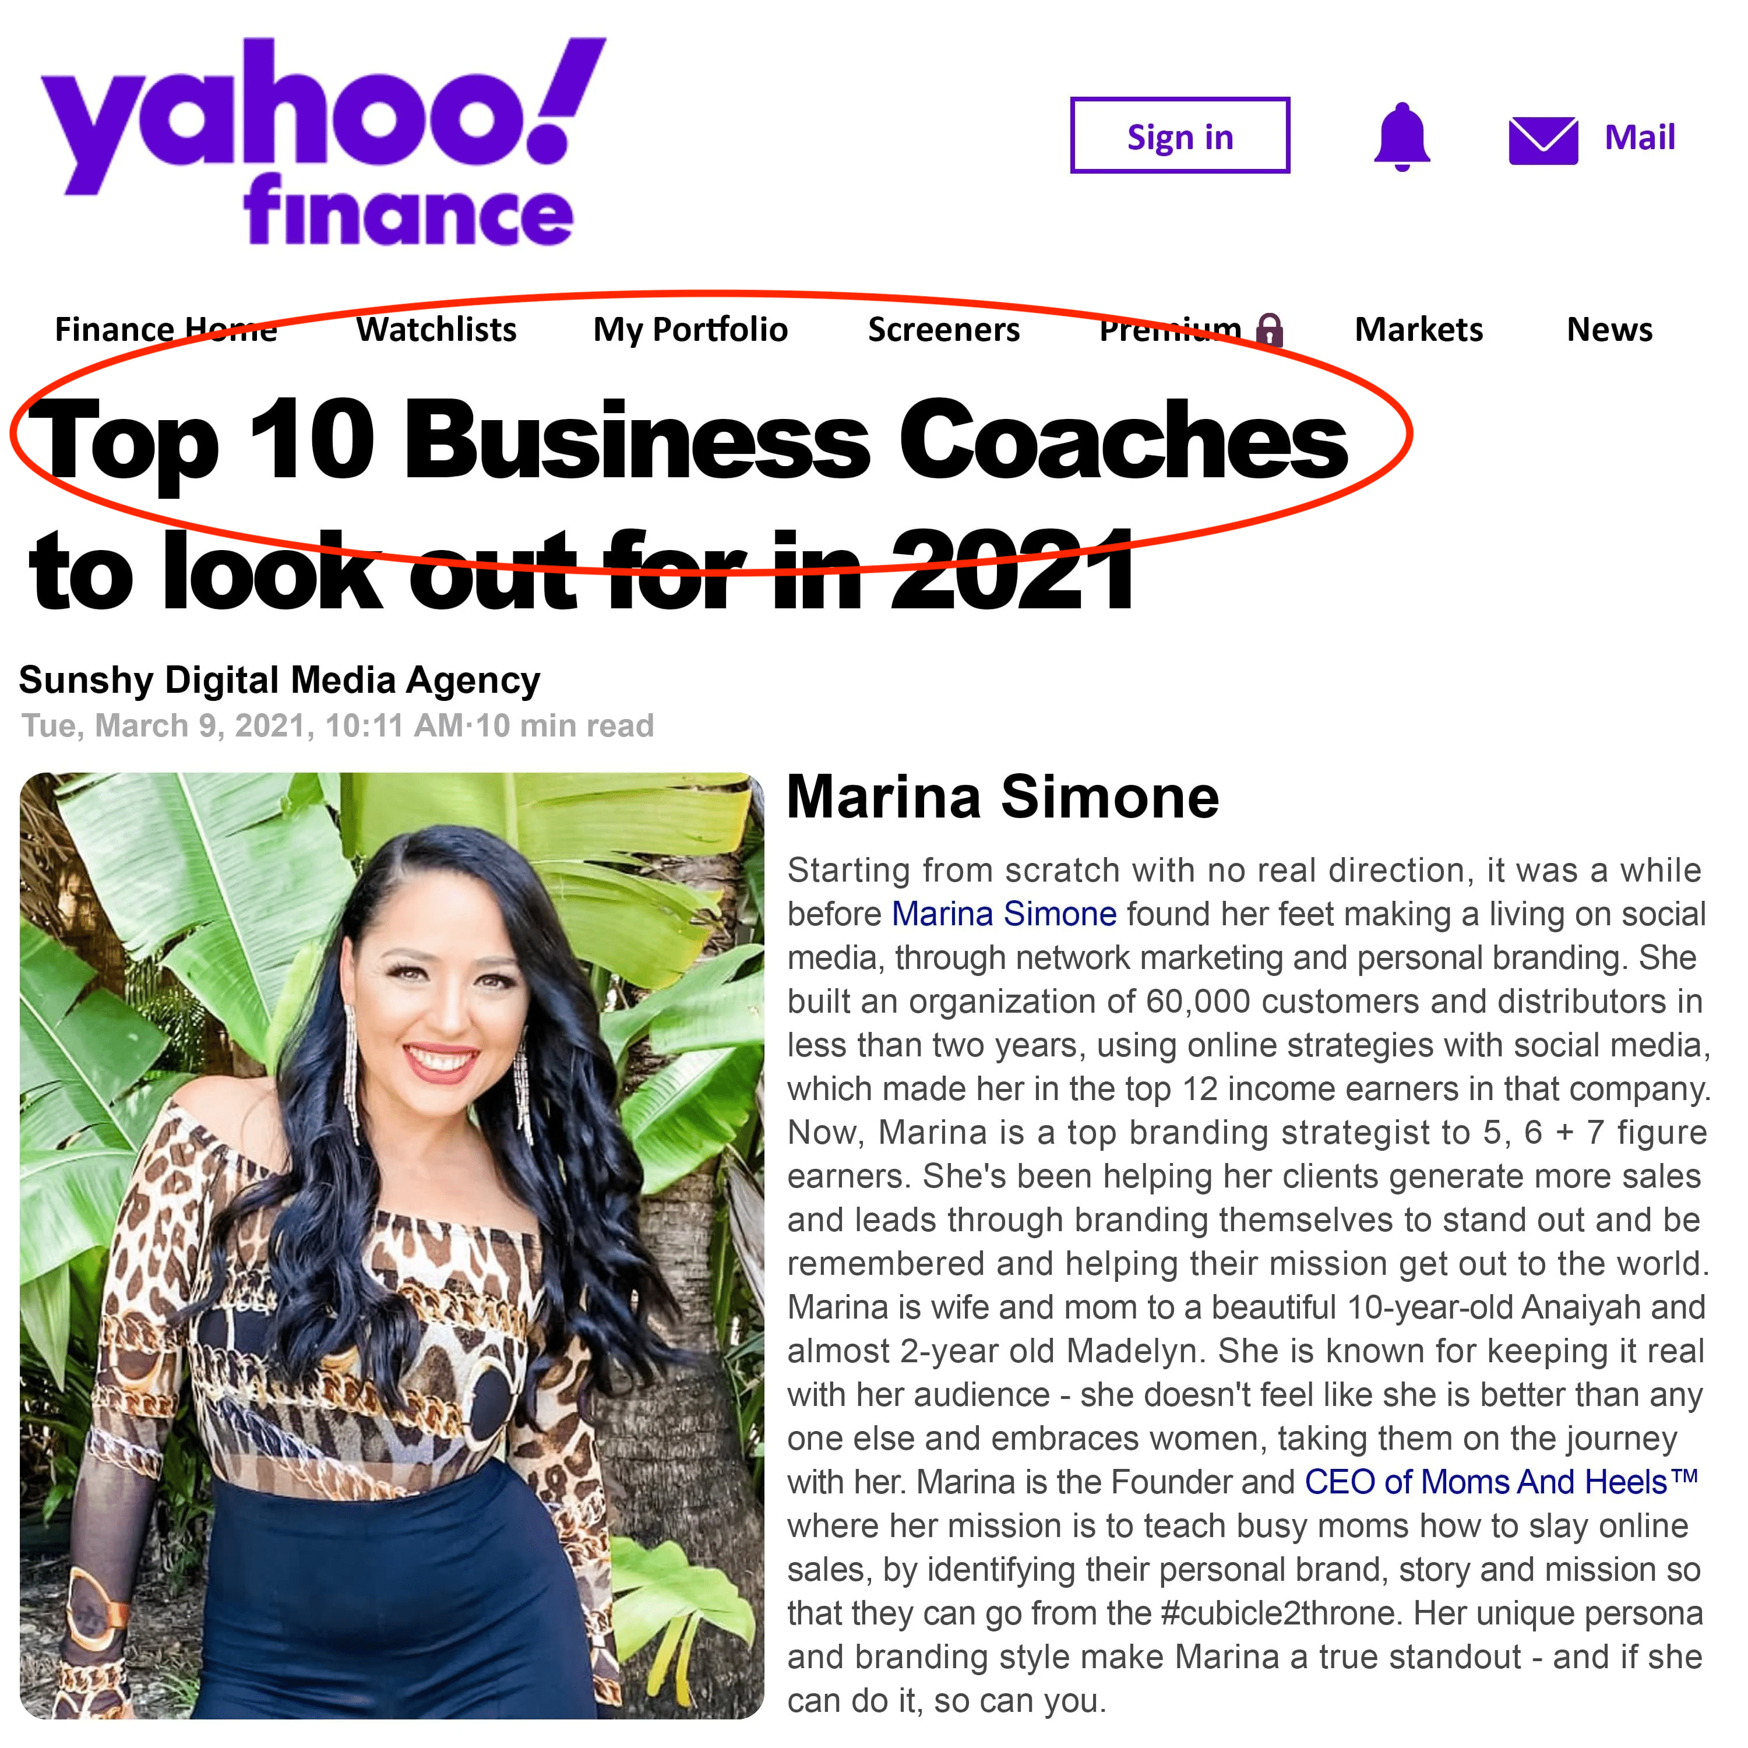The image size is (1748, 1748).
Task: Click the Sunshy Digital Media Agency byline
Action: pyautogui.click(x=280, y=679)
